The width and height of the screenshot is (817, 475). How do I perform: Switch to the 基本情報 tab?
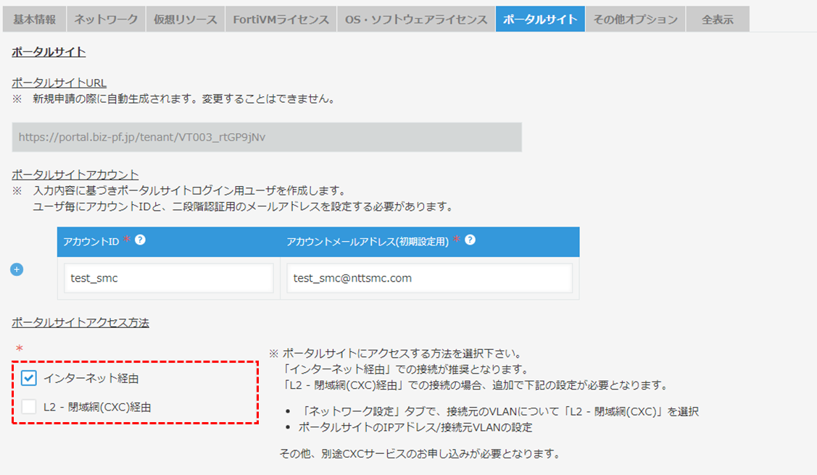click(34, 20)
